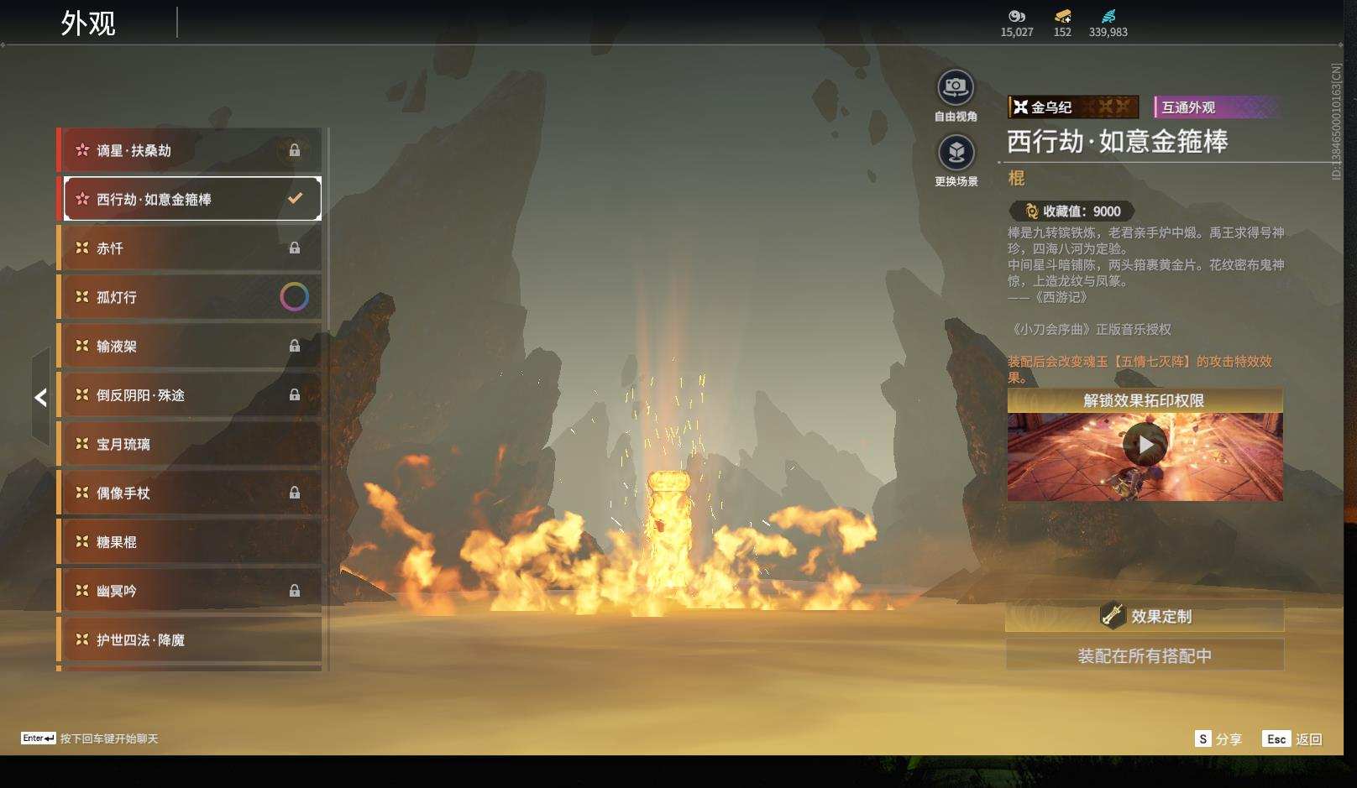
Task: Click the lock icon on 倒反阴阳·殊途
Action: pos(295,394)
